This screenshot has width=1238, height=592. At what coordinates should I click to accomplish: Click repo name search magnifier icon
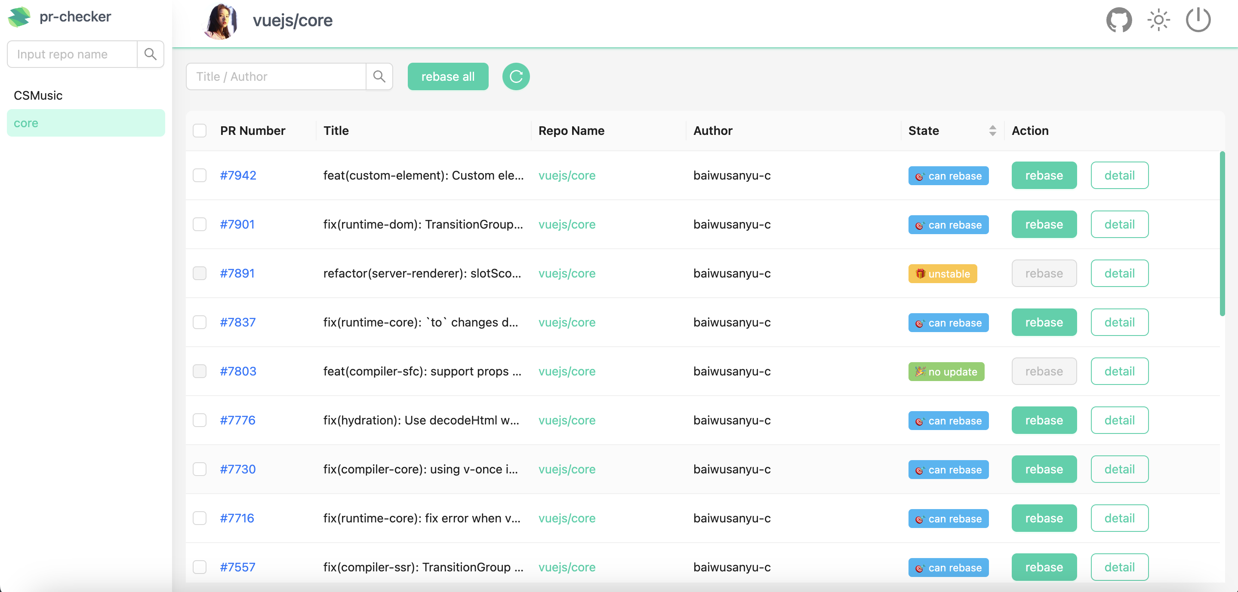151,54
